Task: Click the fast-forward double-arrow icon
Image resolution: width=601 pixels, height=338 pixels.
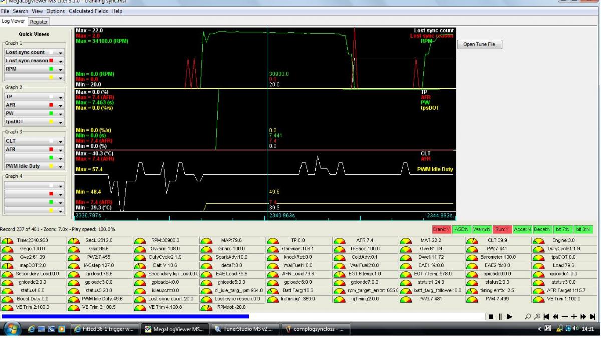Action: (583, 317)
